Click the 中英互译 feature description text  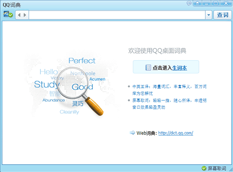(169, 90)
